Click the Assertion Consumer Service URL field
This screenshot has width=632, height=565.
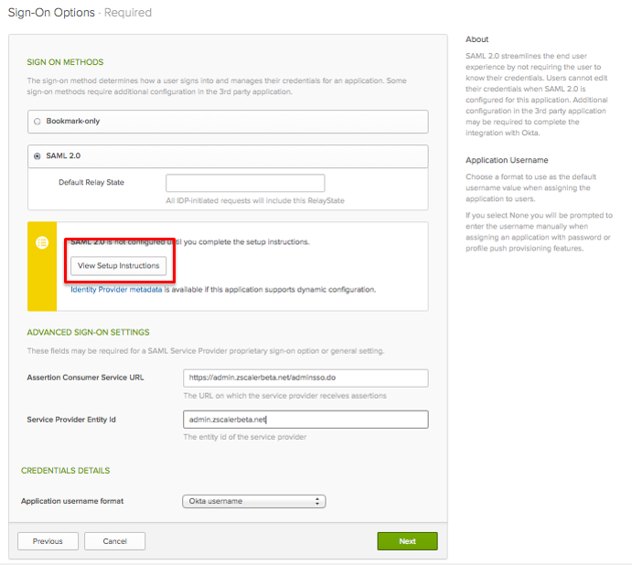pyautogui.click(x=305, y=378)
